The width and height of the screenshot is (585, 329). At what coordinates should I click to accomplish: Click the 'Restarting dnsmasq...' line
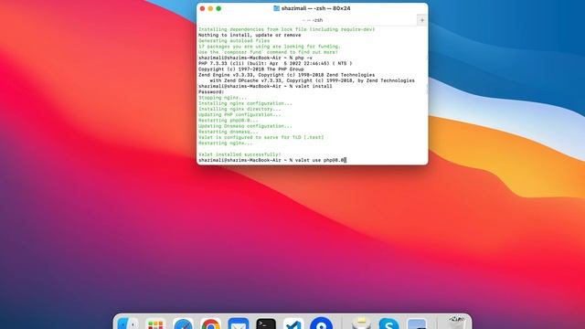click(x=228, y=132)
